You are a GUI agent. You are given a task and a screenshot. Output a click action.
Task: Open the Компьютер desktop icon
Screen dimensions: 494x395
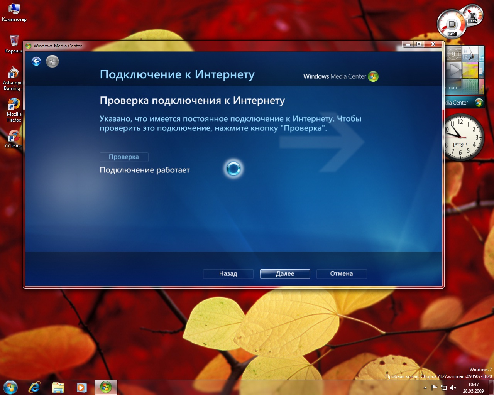(x=14, y=12)
